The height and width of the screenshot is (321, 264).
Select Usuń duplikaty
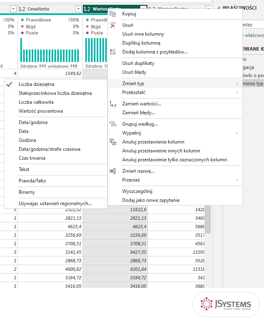tap(175, 63)
